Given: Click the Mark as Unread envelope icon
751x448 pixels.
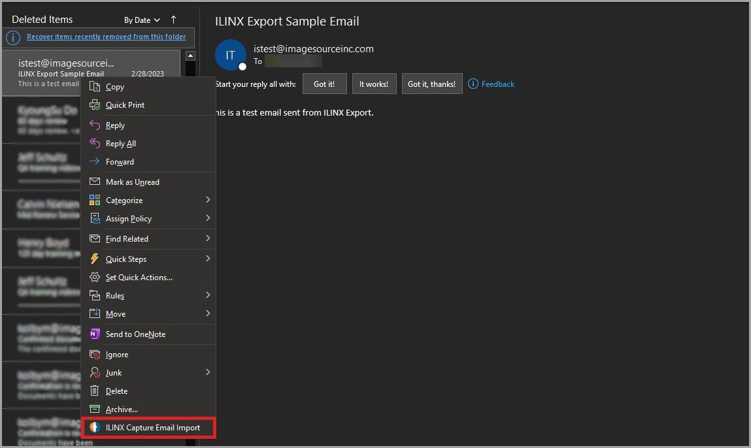Looking at the screenshot, I should click(95, 182).
